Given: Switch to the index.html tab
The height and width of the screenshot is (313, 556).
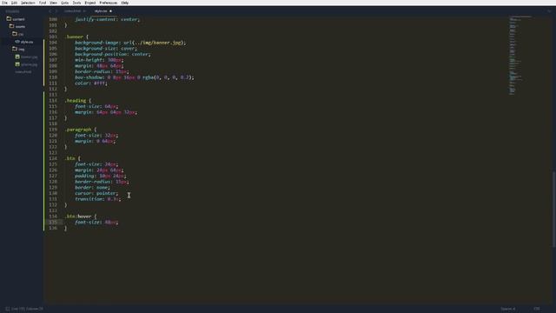Looking at the screenshot, I should pyautogui.click(x=72, y=11).
